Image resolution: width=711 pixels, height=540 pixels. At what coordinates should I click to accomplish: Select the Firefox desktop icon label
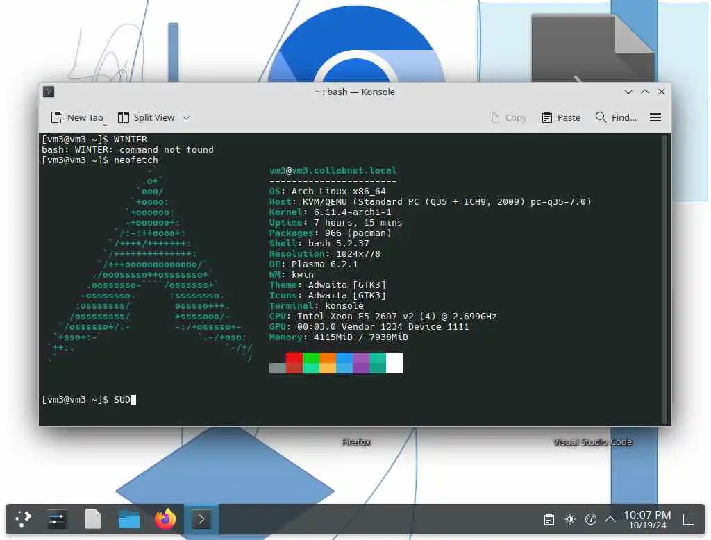point(356,441)
